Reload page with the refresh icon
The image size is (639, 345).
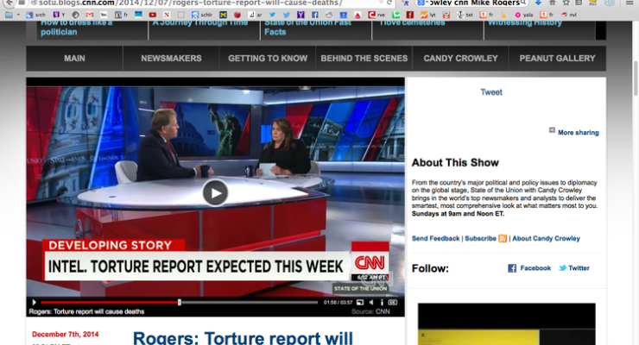pos(389,3)
